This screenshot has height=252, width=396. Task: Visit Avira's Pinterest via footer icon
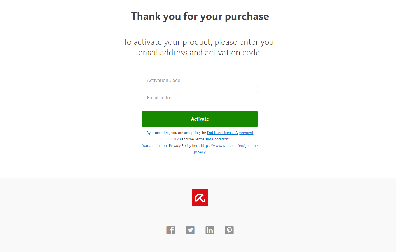[x=229, y=230]
